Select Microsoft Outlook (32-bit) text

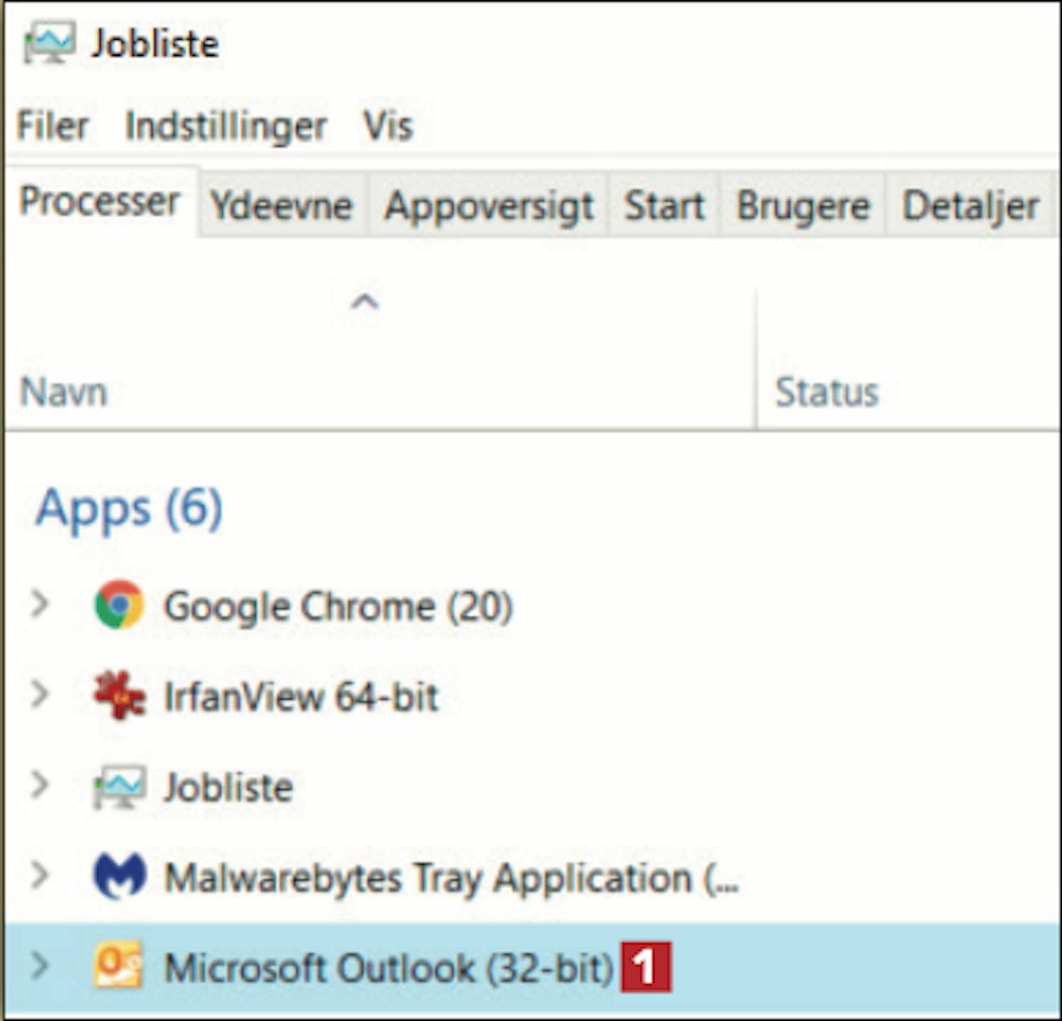click(x=388, y=968)
